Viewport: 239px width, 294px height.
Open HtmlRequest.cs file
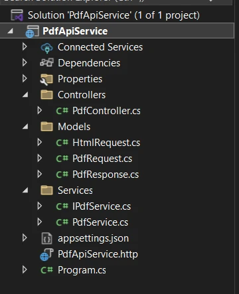click(x=106, y=143)
